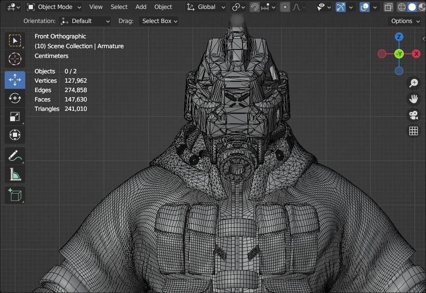The width and height of the screenshot is (426, 293).
Task: Open snapping settings dropdown
Action: (268, 7)
